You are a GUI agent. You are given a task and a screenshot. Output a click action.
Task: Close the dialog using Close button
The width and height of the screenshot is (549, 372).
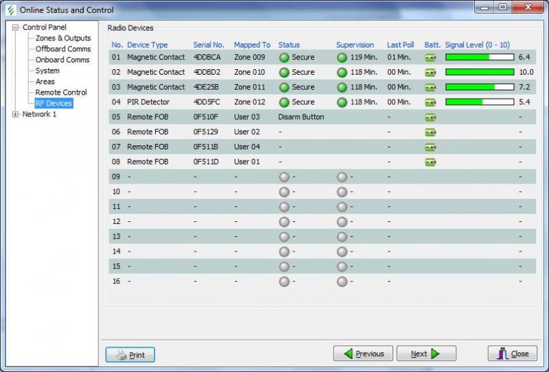(512, 354)
